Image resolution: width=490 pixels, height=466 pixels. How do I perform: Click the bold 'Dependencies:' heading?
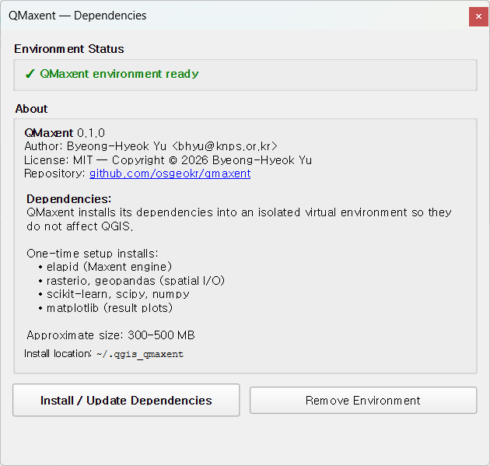pos(69,199)
